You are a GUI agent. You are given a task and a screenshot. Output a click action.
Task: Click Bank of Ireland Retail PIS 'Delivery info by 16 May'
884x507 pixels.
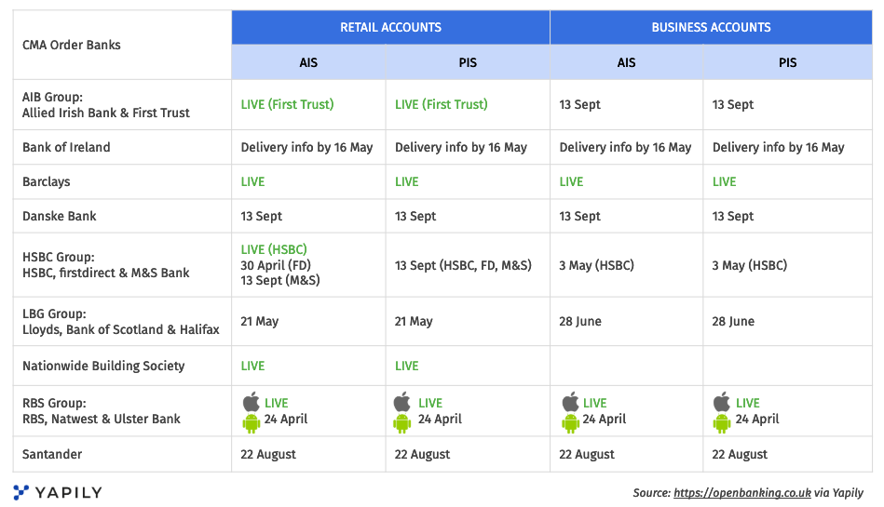tap(460, 148)
